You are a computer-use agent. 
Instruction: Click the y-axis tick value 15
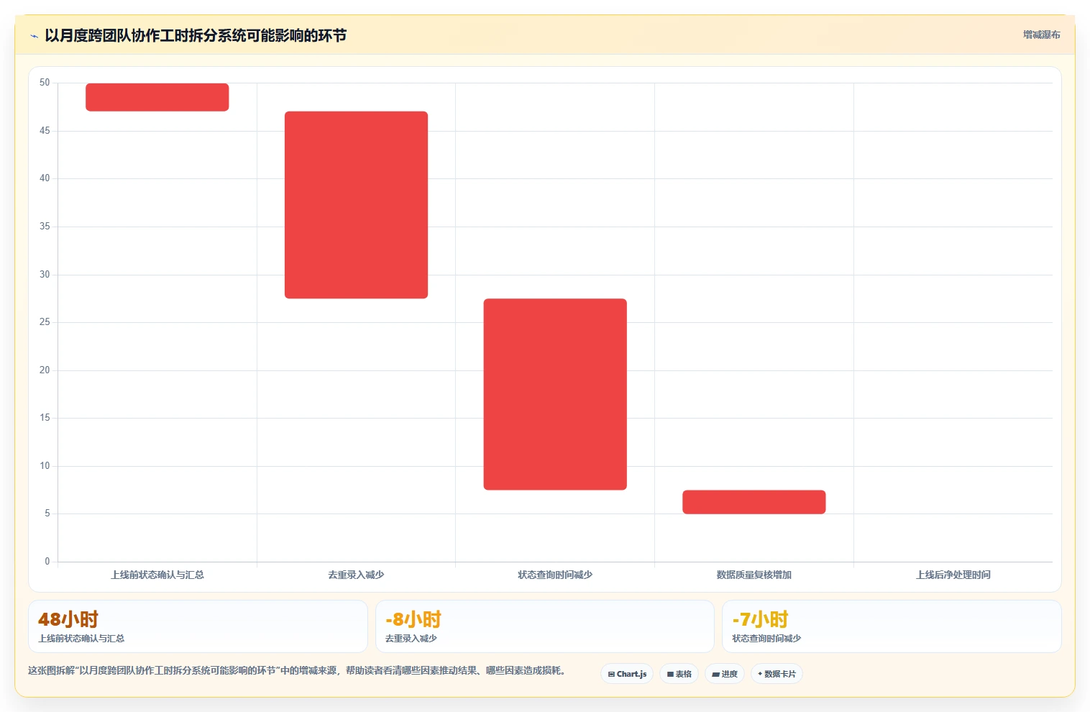45,418
